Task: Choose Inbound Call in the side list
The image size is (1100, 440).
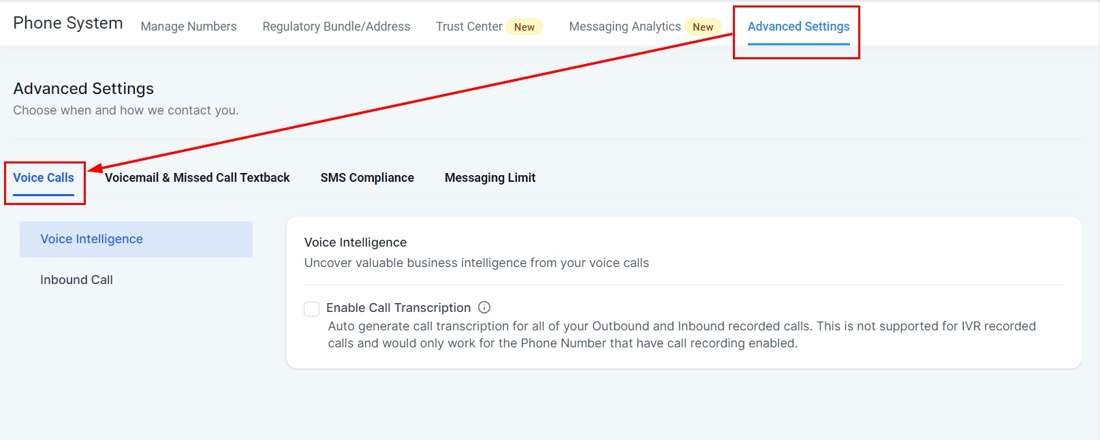Action: tap(76, 280)
